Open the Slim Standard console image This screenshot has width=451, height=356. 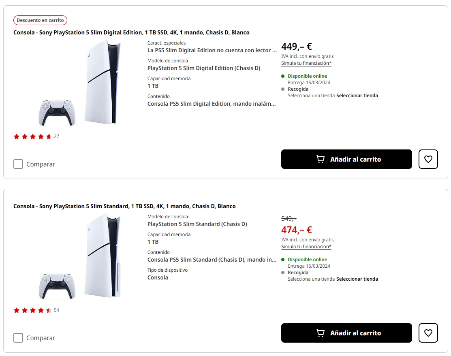(80, 256)
